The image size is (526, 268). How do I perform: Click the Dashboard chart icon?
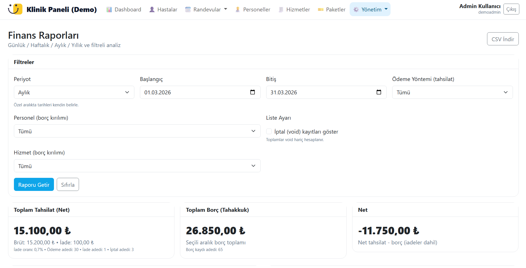[109, 10]
